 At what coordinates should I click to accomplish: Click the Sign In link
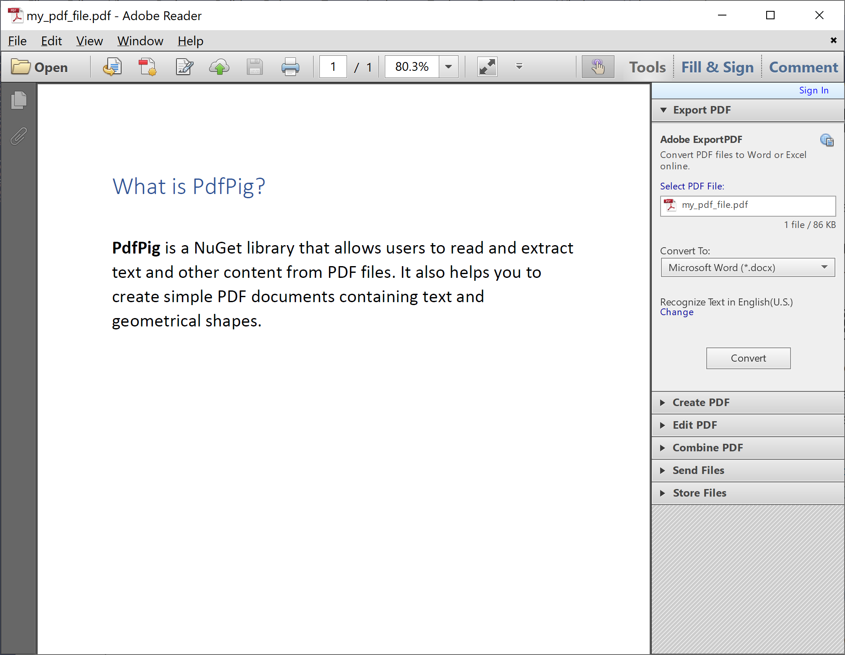coord(813,91)
